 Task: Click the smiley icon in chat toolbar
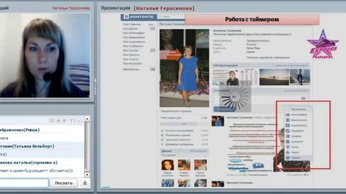pyautogui.click(x=64, y=121)
